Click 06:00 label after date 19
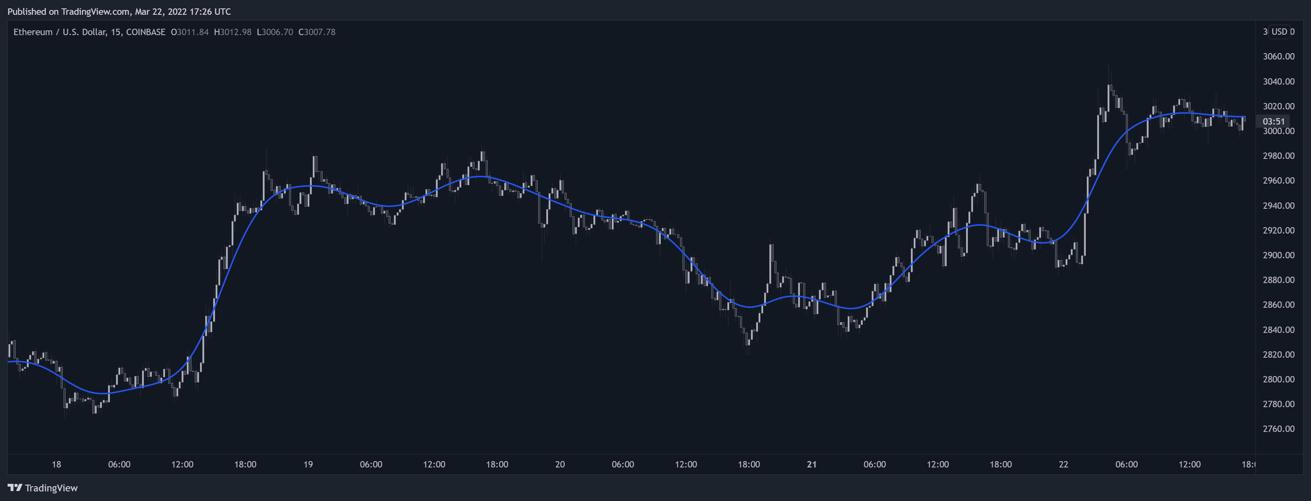 [371, 464]
